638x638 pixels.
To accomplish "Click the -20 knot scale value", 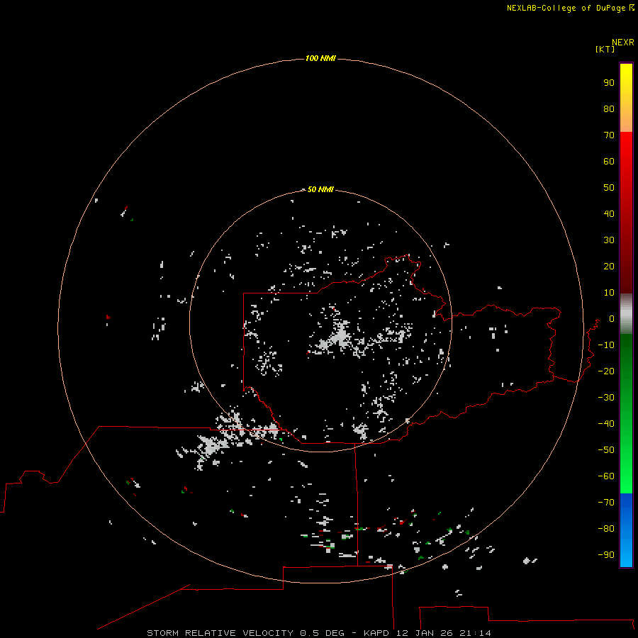I will [606, 371].
